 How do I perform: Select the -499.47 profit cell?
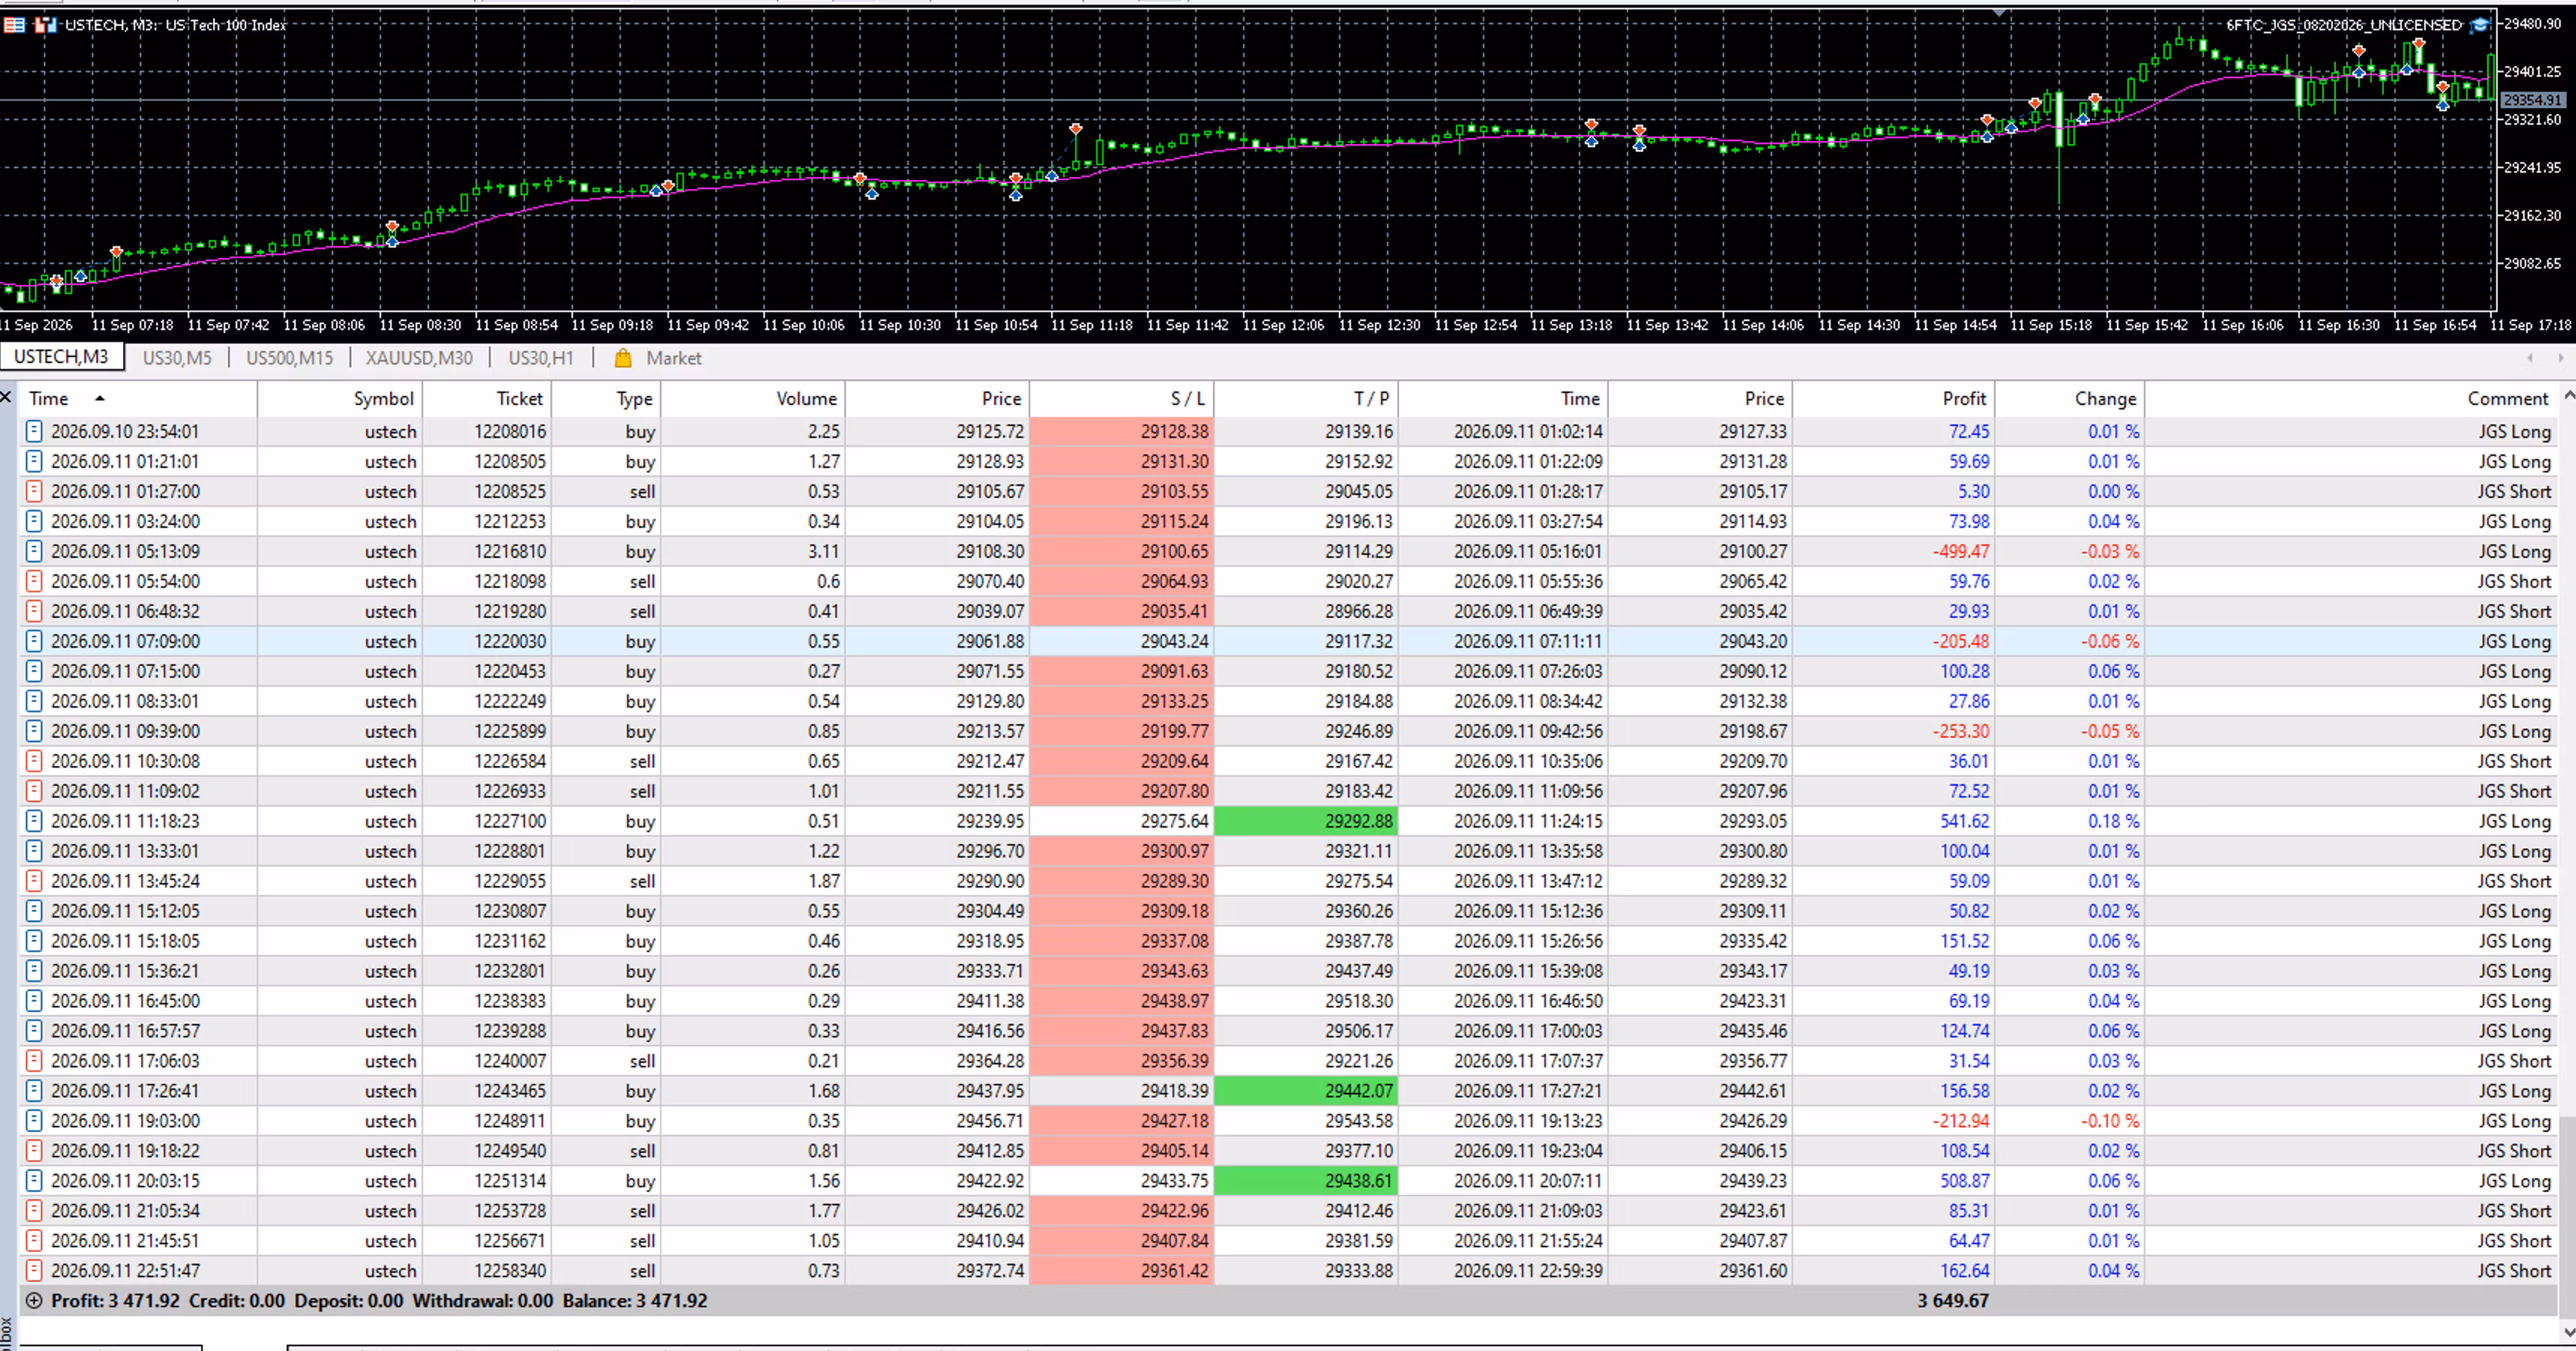click(x=1893, y=551)
